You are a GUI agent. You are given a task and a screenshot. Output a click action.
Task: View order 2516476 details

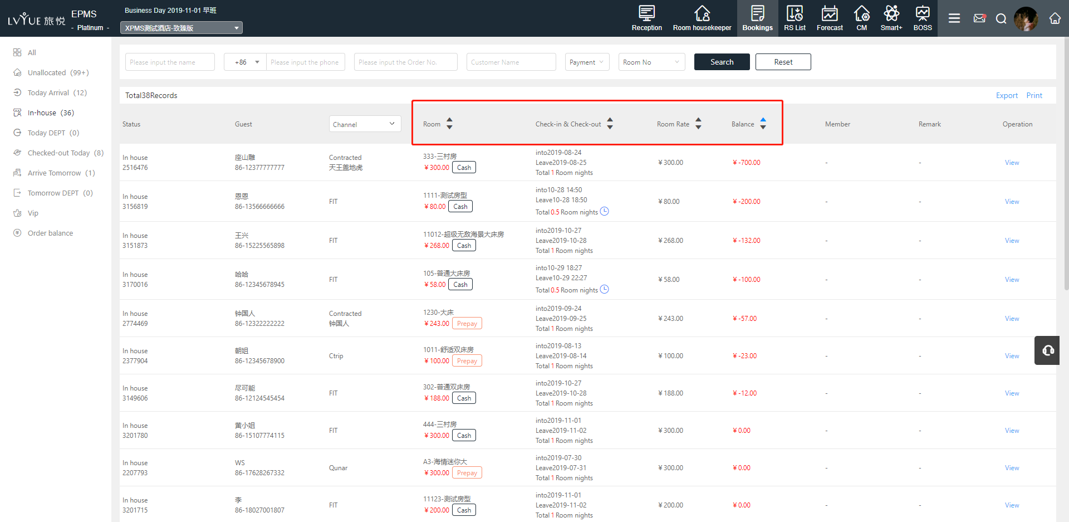(x=1012, y=163)
